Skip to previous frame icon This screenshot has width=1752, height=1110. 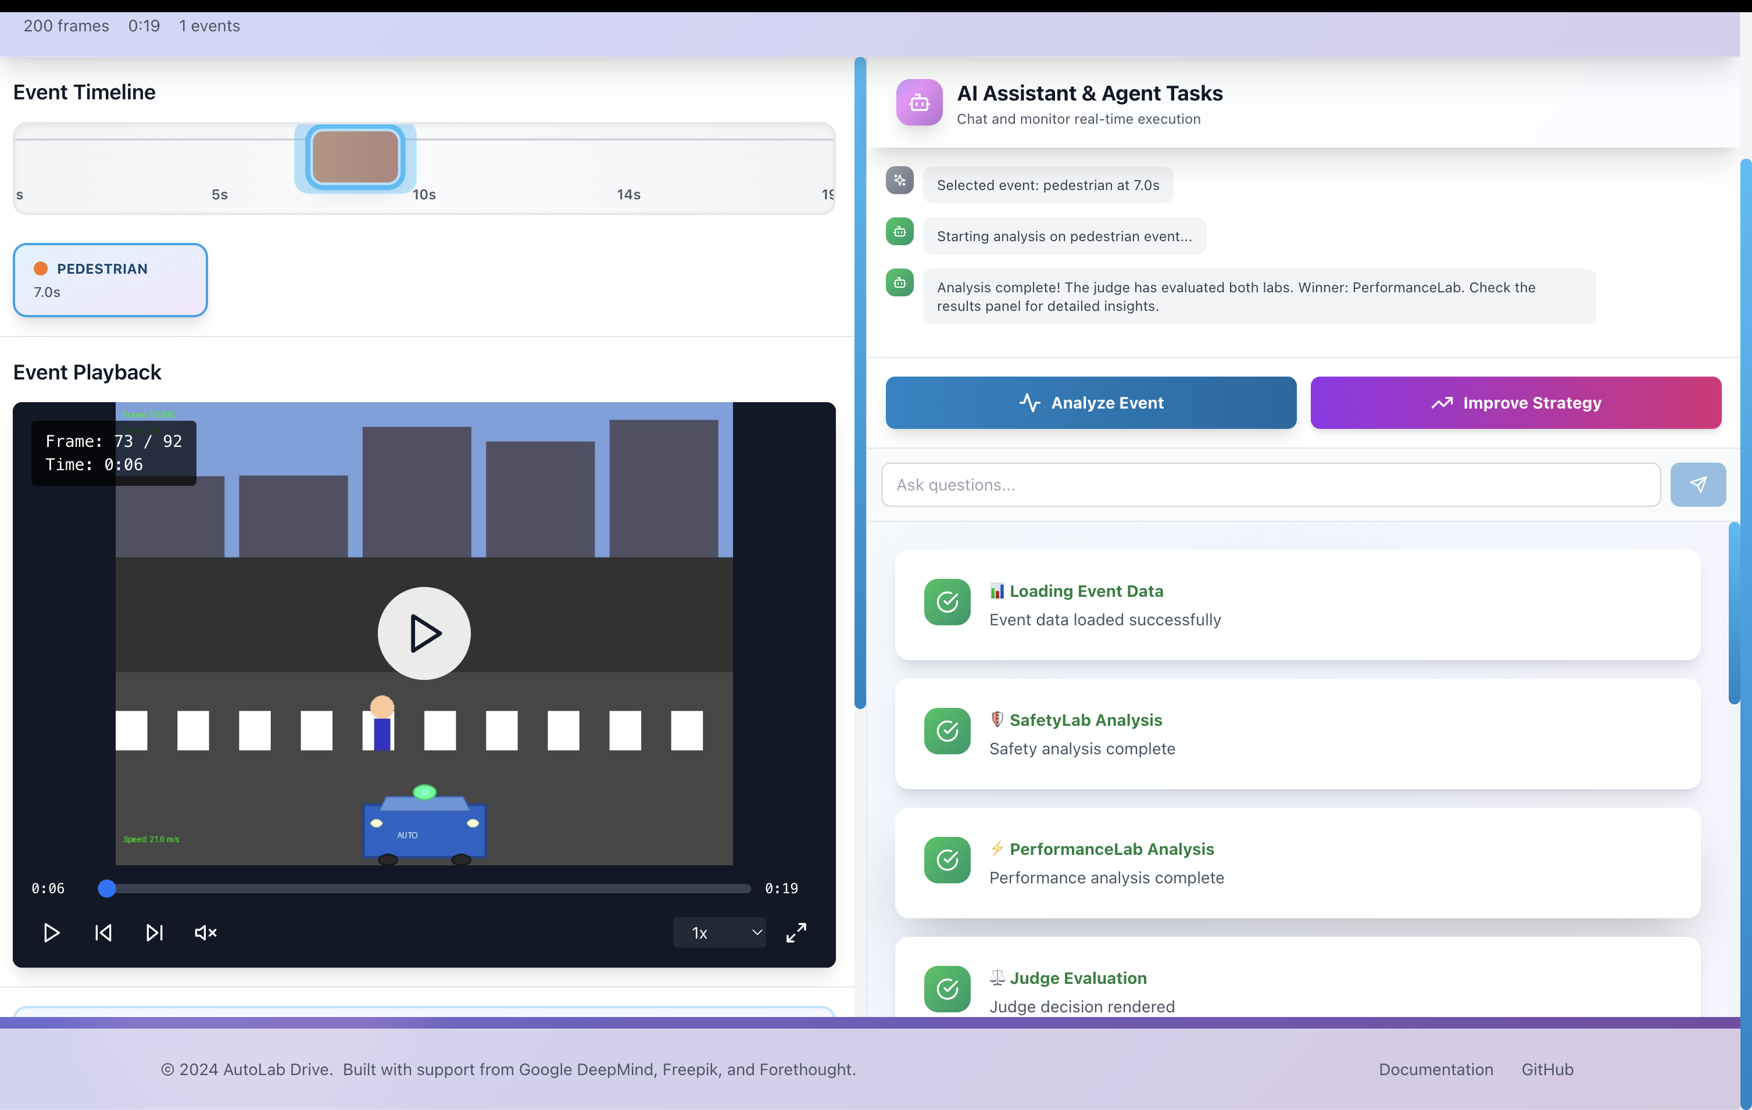(103, 933)
